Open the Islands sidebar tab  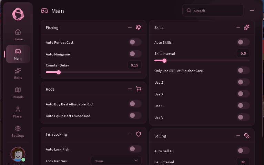(18, 93)
